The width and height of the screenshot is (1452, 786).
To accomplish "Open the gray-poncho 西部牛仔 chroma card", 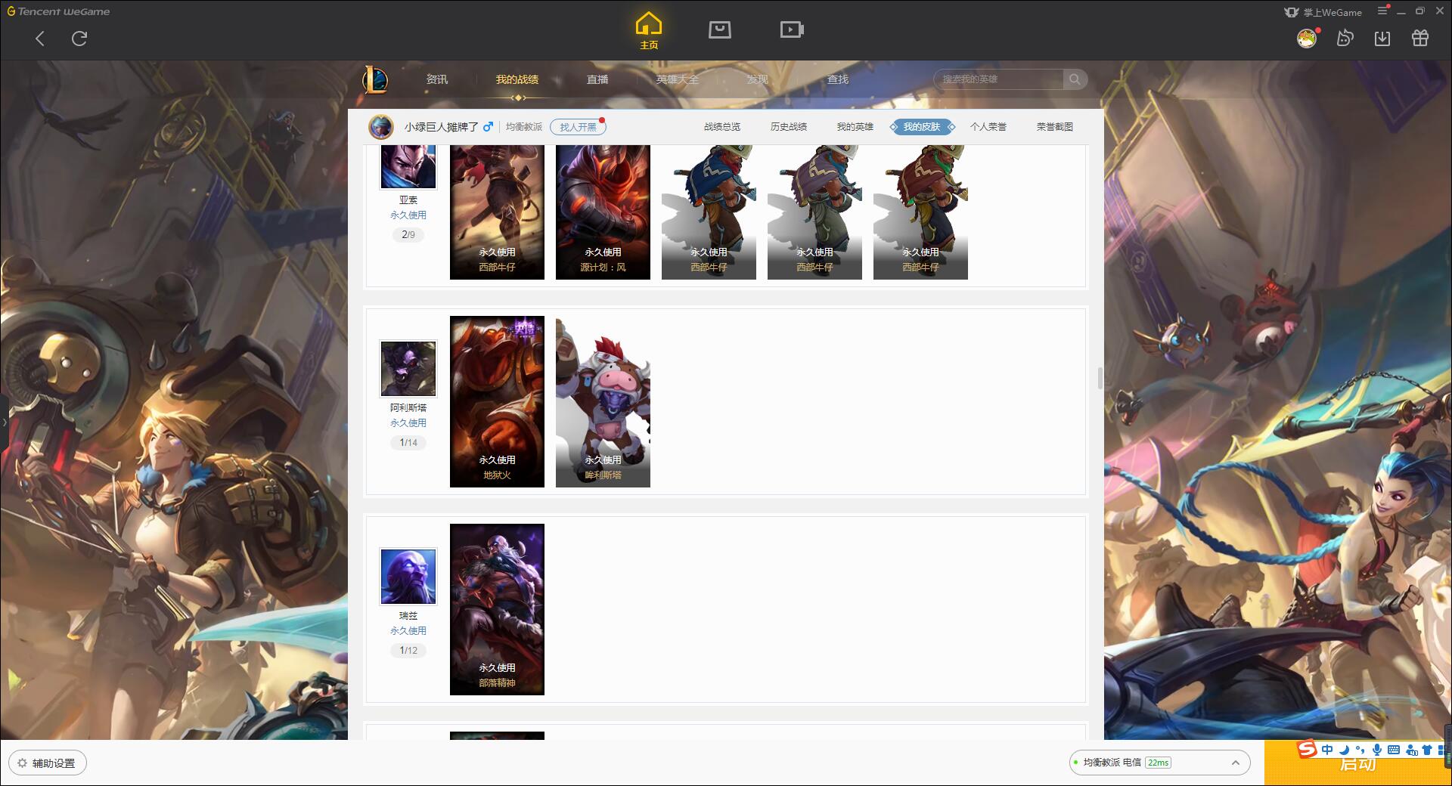I will tap(814, 212).
